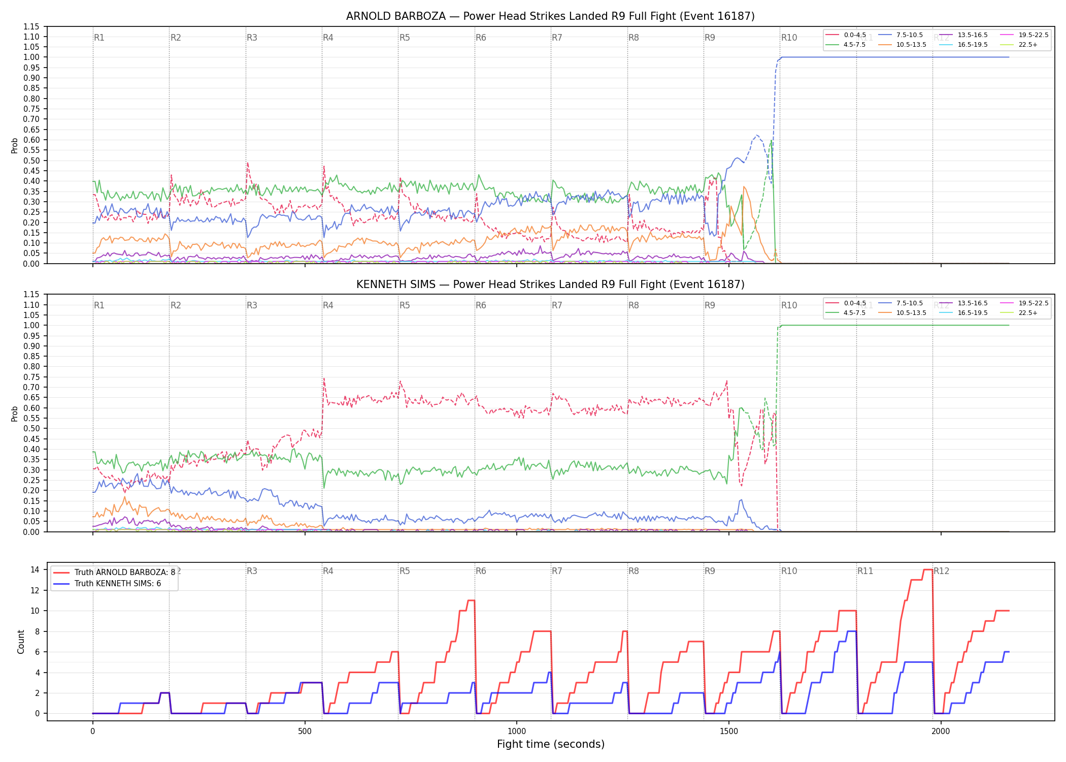Viewport: 1066px width, 762px height.
Task: Click the R11 round marker in Count chart
Action: [x=865, y=571]
